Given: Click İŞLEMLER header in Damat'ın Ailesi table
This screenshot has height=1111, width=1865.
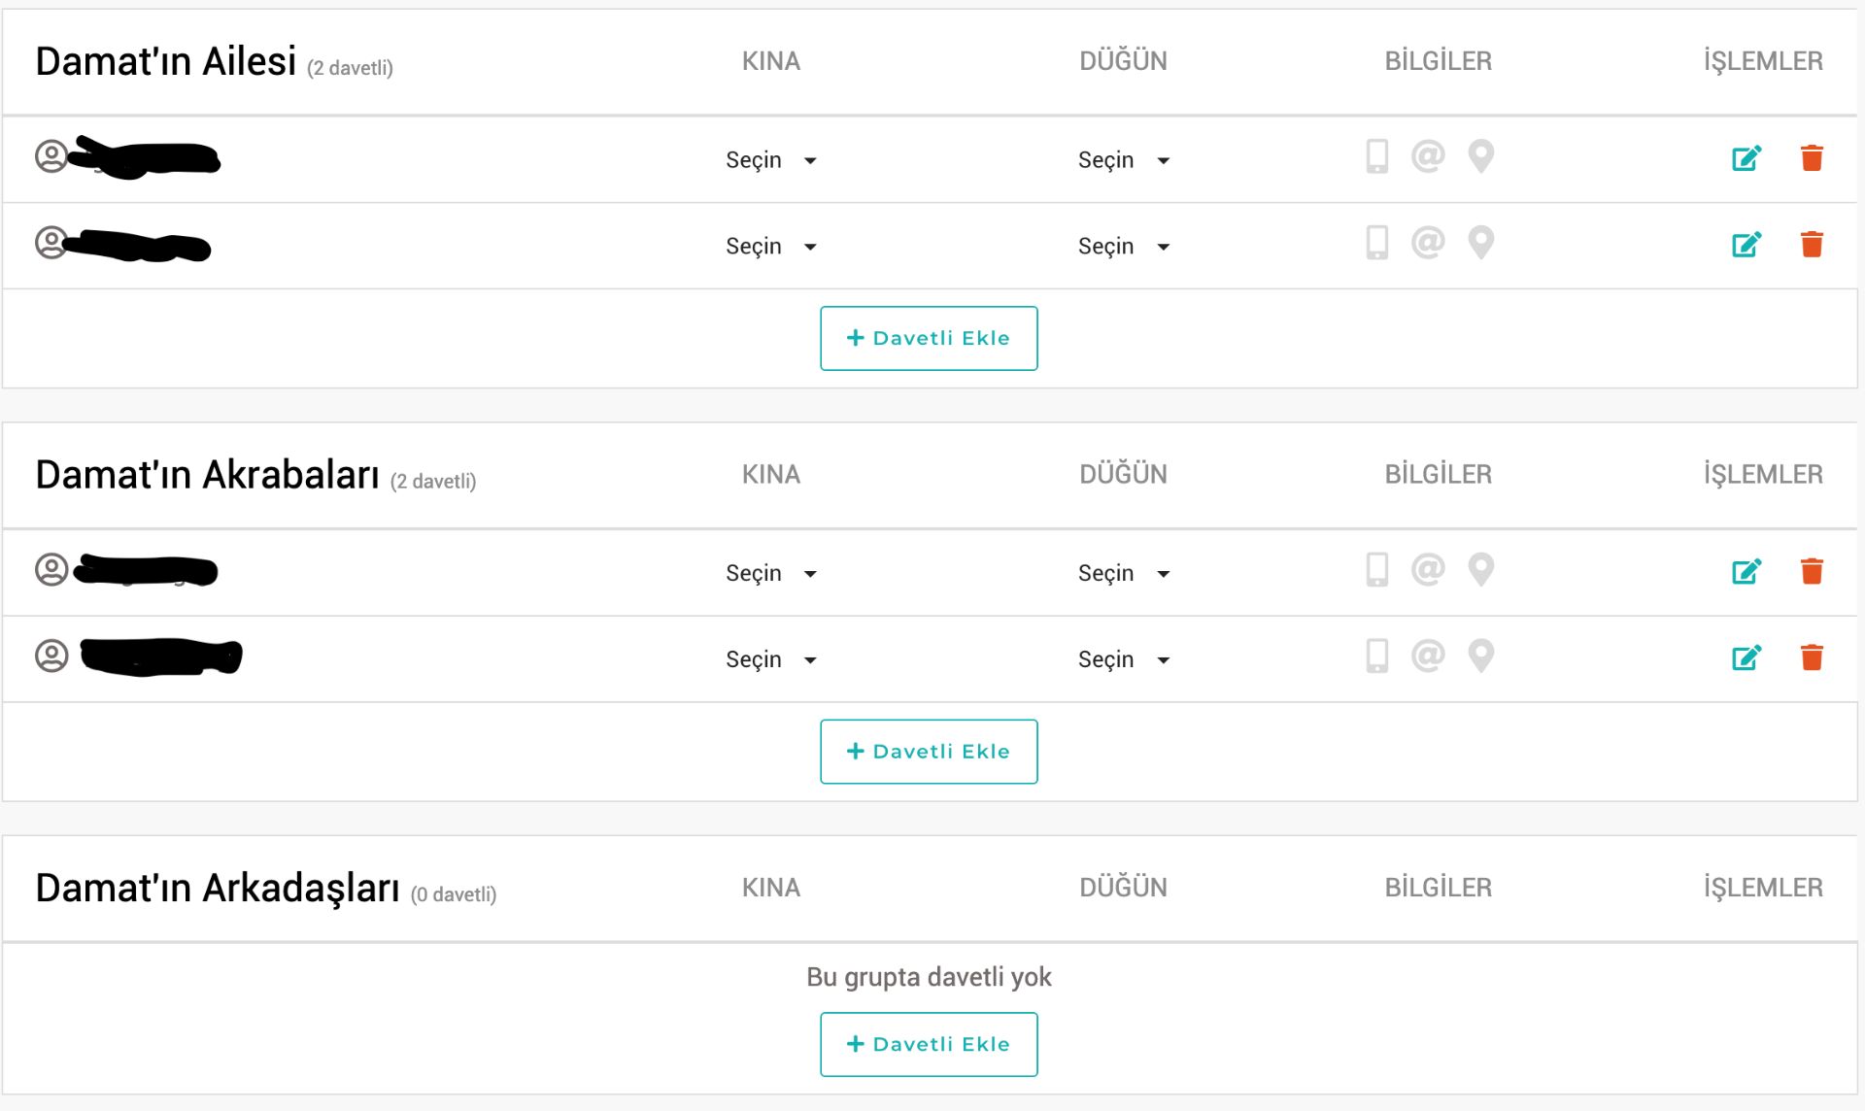Looking at the screenshot, I should click(1763, 60).
